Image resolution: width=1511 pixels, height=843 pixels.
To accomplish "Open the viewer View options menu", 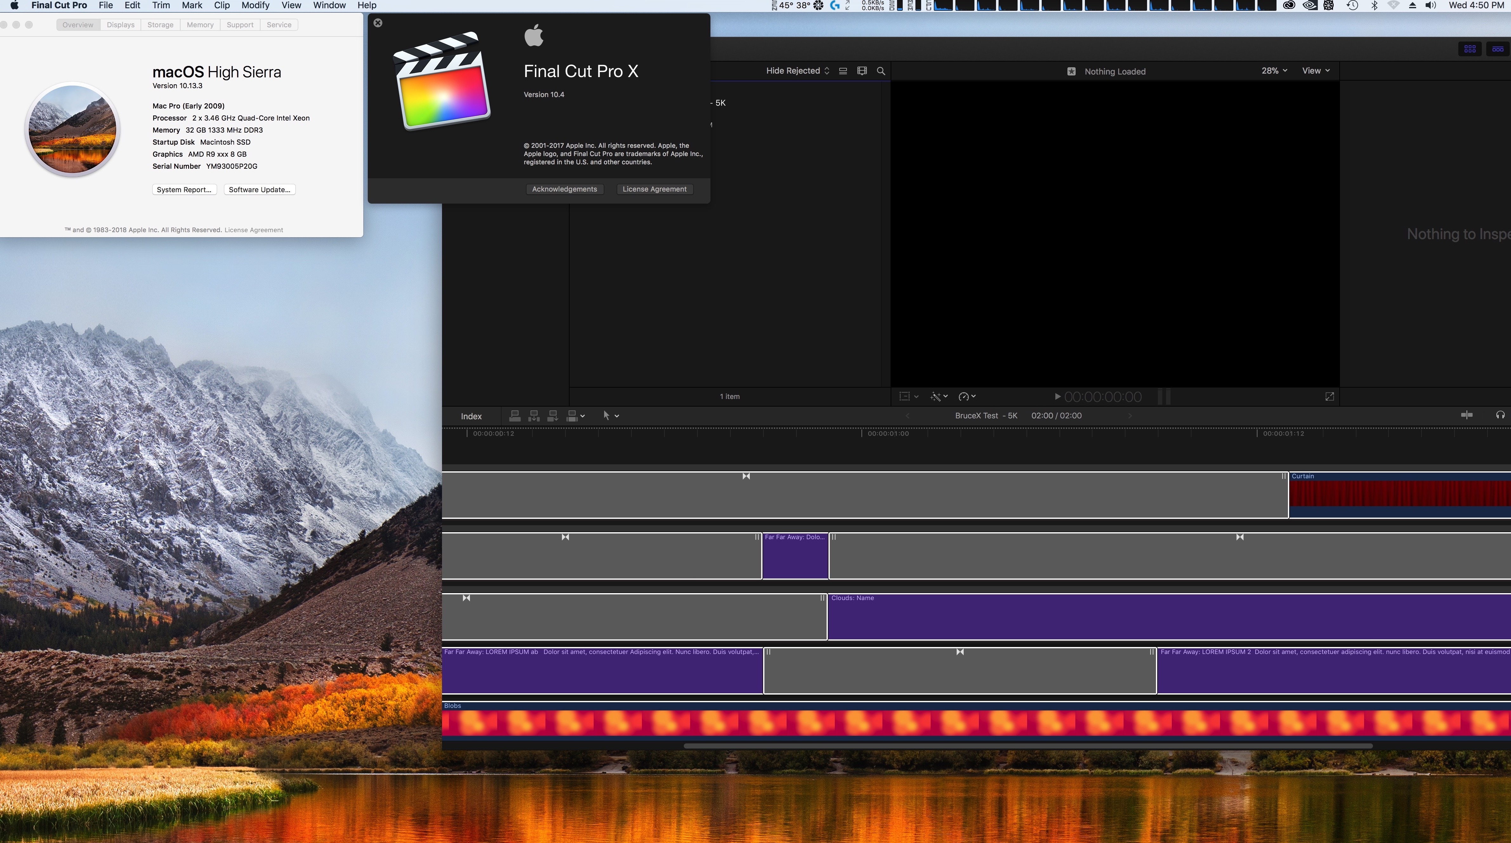I will click(x=1316, y=71).
